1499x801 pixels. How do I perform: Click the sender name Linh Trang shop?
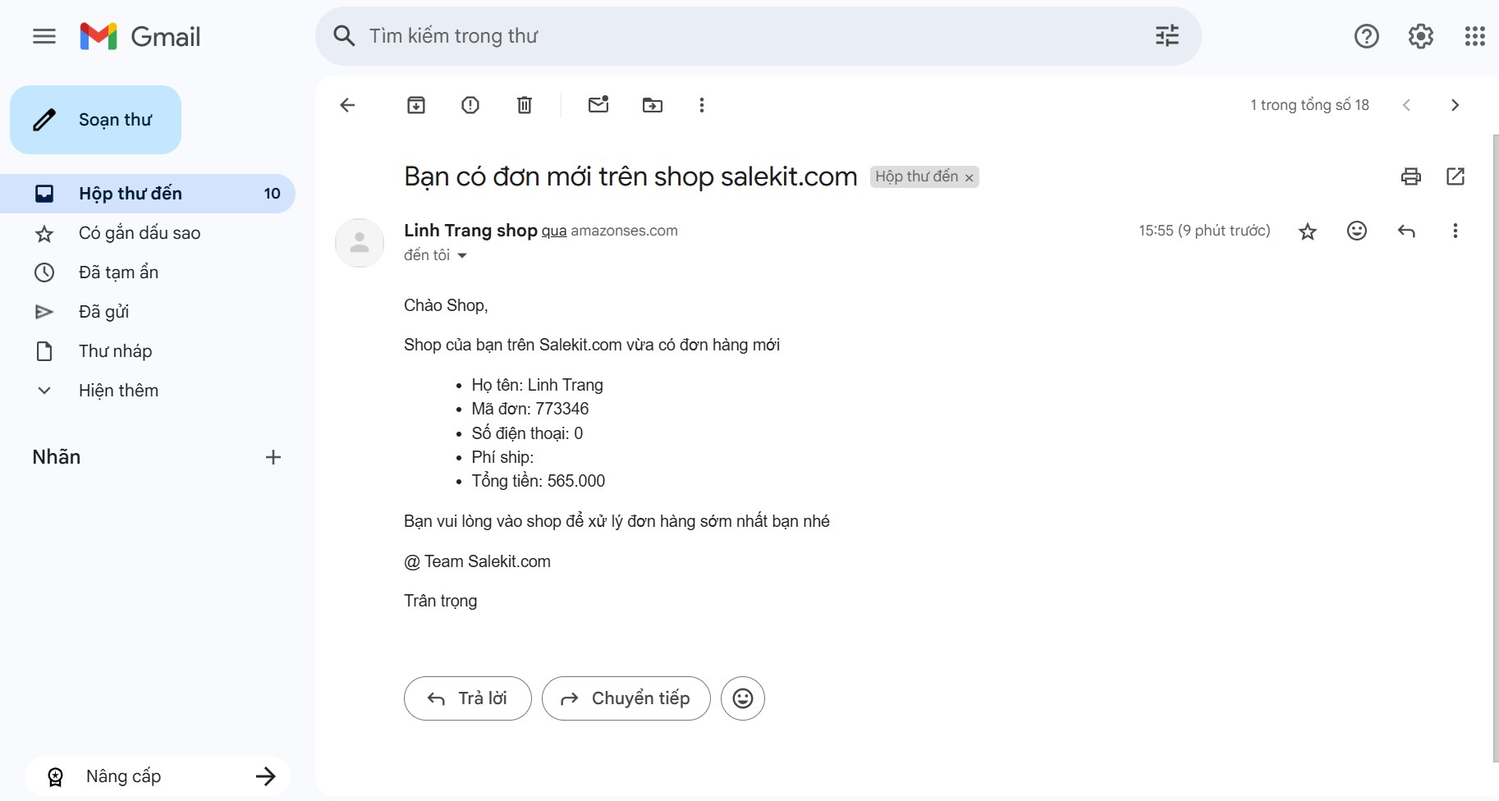coord(470,231)
